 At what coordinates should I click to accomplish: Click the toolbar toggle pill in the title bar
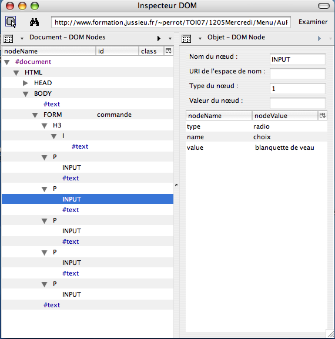coord(324,6)
